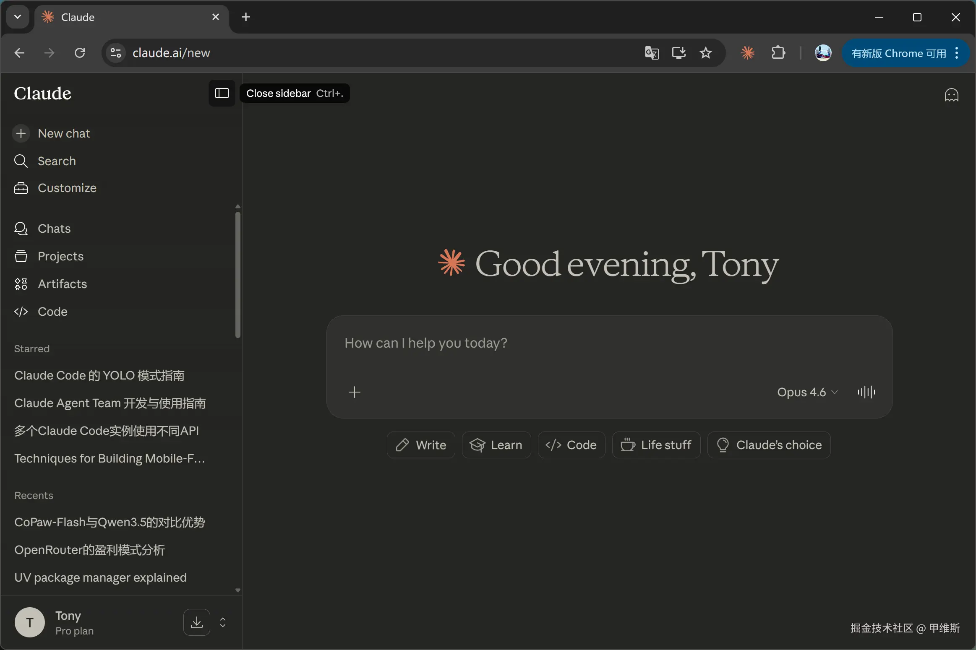Open incognito ghost chat icon
Image resolution: width=976 pixels, height=650 pixels.
click(x=951, y=95)
